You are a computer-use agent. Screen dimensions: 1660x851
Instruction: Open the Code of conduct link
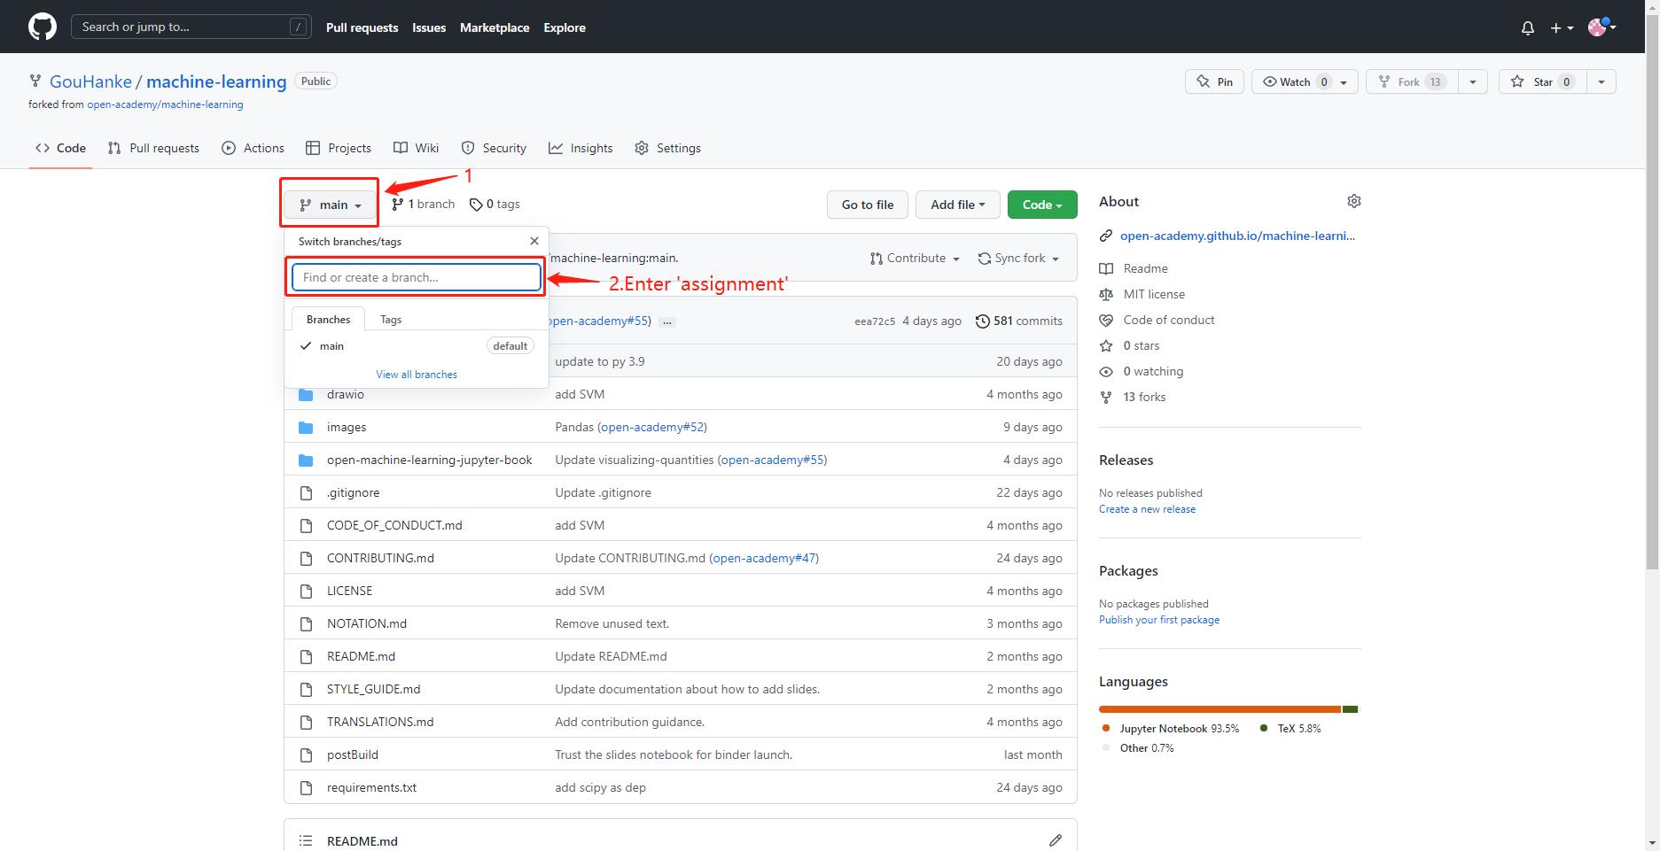coord(1169,320)
